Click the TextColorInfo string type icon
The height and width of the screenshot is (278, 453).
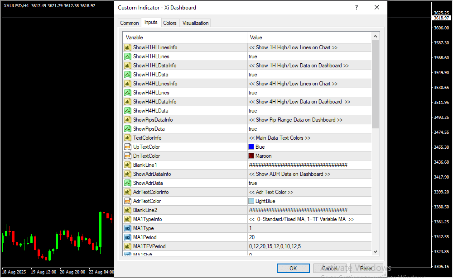click(x=127, y=138)
